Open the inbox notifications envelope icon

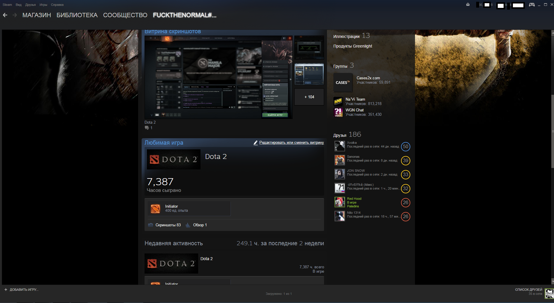point(468,4)
